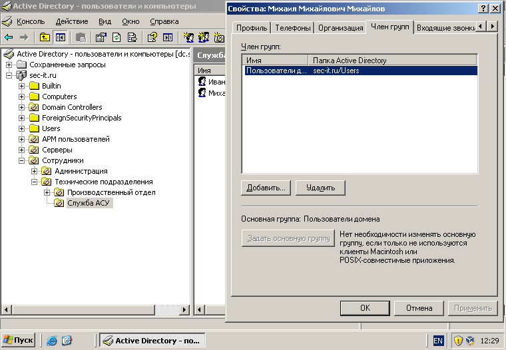Click the Up one level folder icon
Image resolution: width=506 pixels, height=350 pixels.
pyautogui.click(x=45, y=37)
